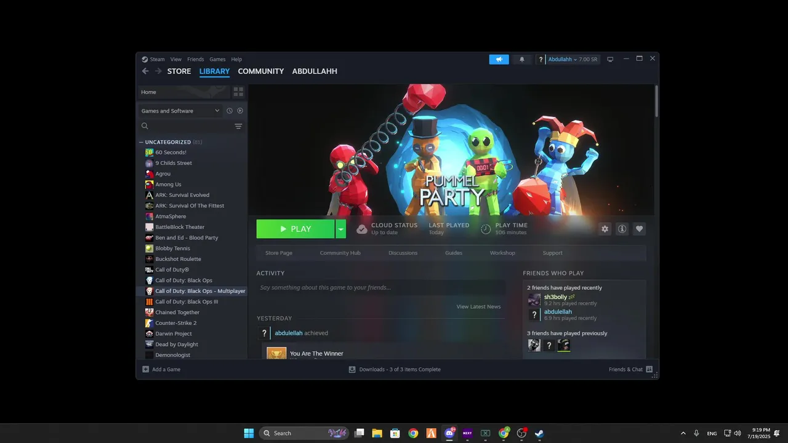
Task: Open Windows Start menu
Action: 249,433
